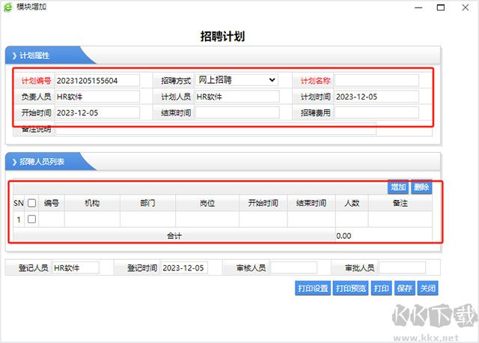Screen dimensions: 479x343
Task: Click the 机构 column header
Action: click(x=92, y=203)
